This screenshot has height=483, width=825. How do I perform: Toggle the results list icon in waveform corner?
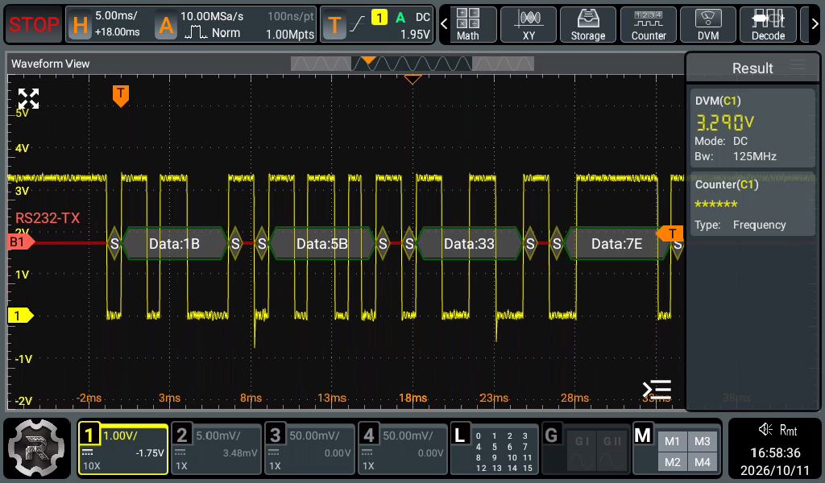point(657,389)
